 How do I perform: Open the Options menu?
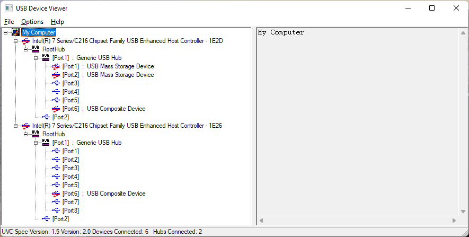point(32,22)
